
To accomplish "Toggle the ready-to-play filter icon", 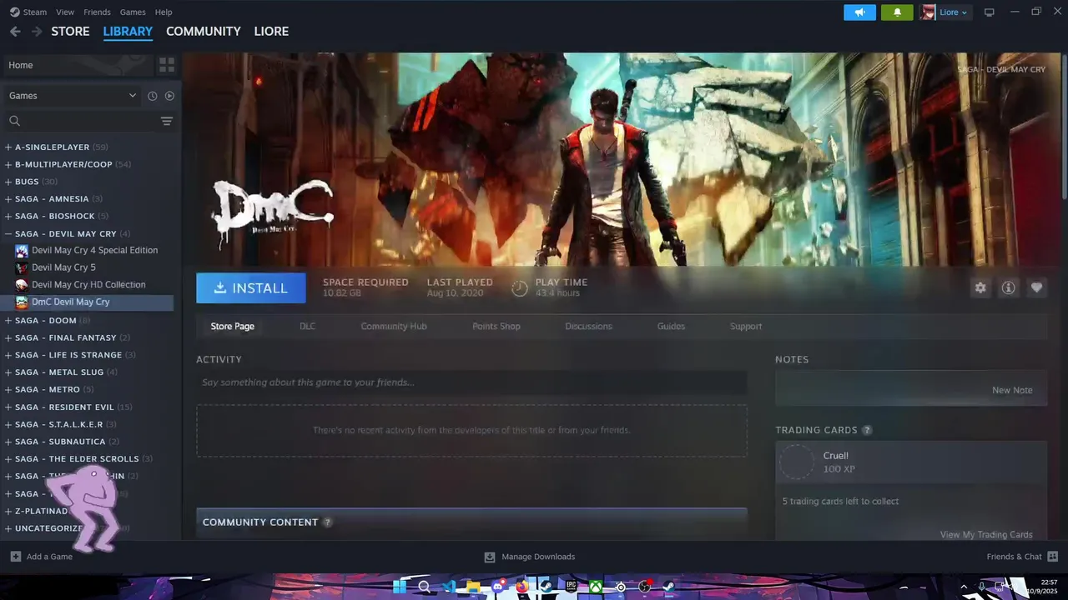I will coord(169,96).
